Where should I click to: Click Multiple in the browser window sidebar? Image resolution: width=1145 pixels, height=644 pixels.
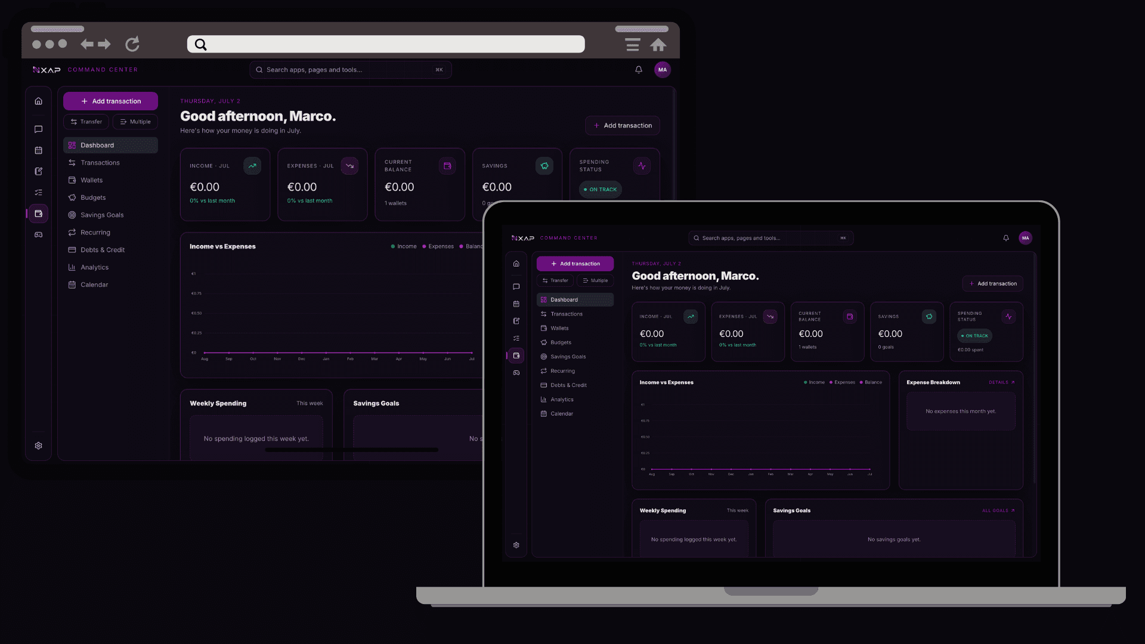(135, 122)
